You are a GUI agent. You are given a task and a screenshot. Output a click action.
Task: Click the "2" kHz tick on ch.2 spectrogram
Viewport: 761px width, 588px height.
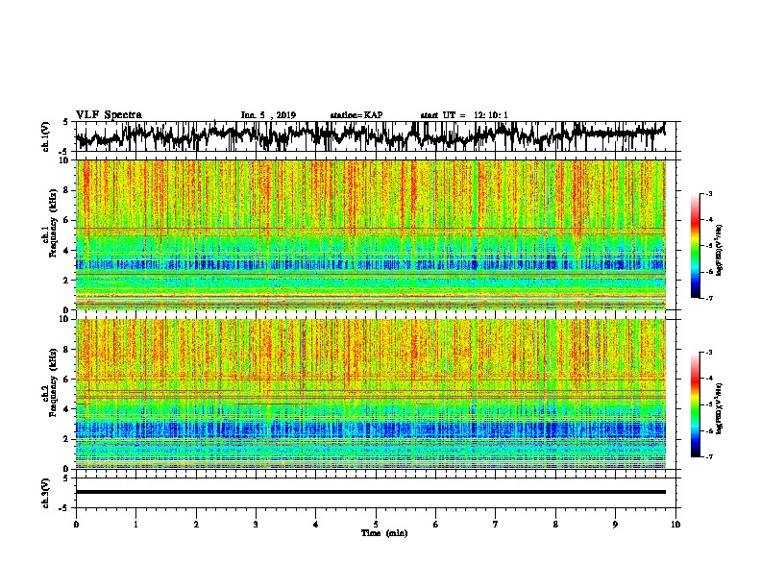[68, 439]
